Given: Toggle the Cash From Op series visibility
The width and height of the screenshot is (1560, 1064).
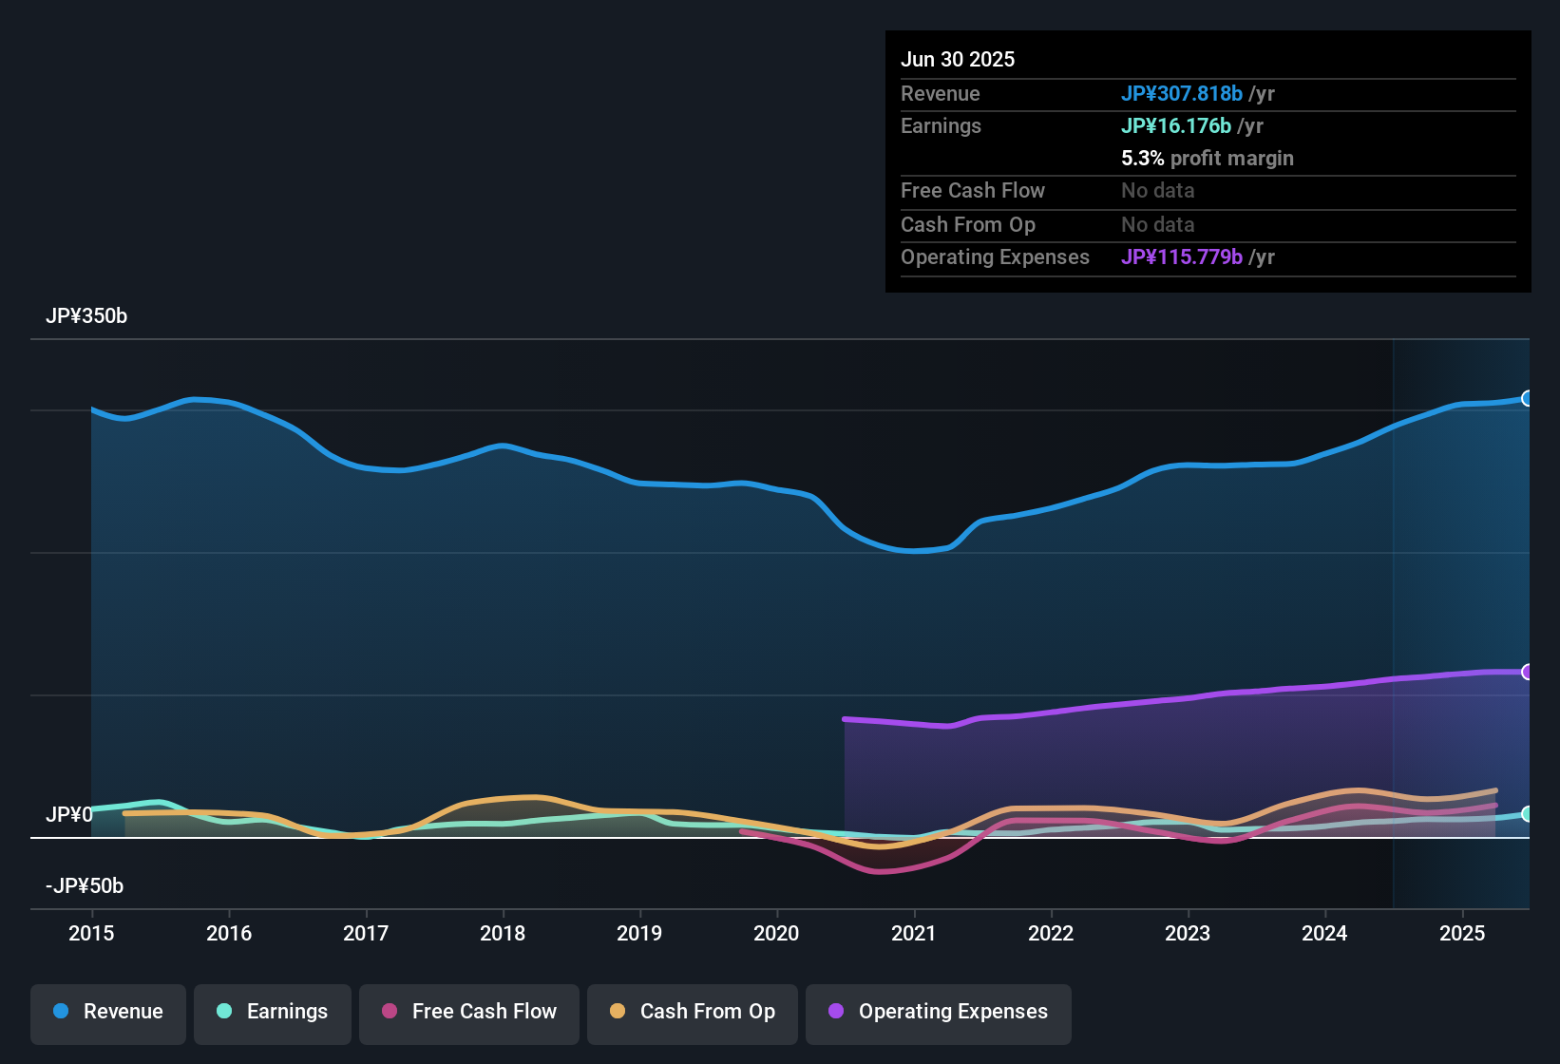Looking at the screenshot, I should tap(692, 1012).
